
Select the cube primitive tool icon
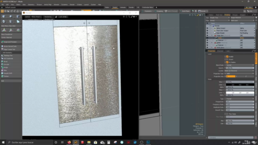pyautogui.click(x=4, y=17)
